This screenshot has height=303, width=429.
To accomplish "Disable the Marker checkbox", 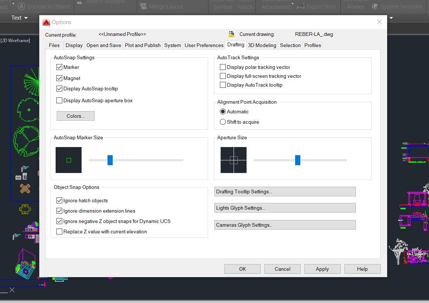I will click(x=59, y=67).
